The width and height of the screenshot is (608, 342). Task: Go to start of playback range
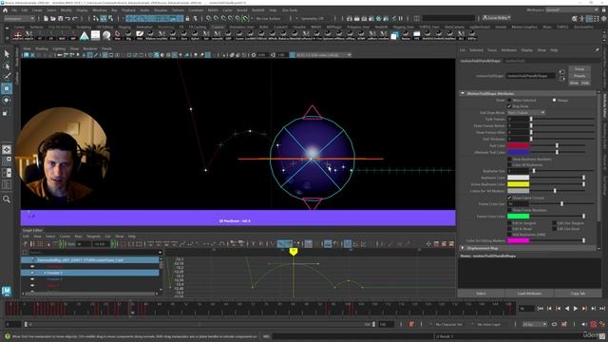[x=541, y=308]
